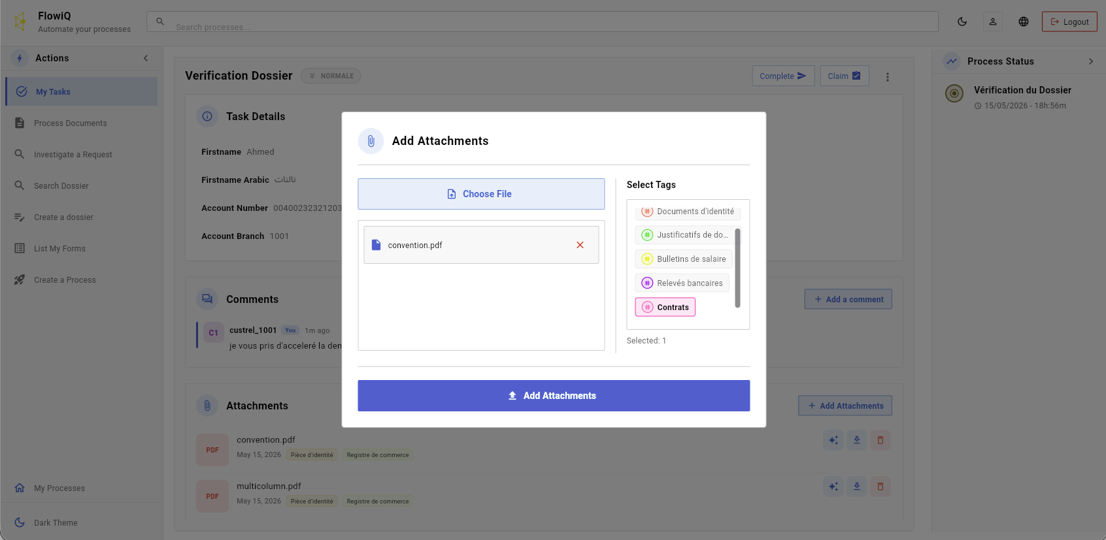Image resolution: width=1106 pixels, height=540 pixels.
Task: Delete the multicolumn.pdf attachment
Action: pos(880,486)
